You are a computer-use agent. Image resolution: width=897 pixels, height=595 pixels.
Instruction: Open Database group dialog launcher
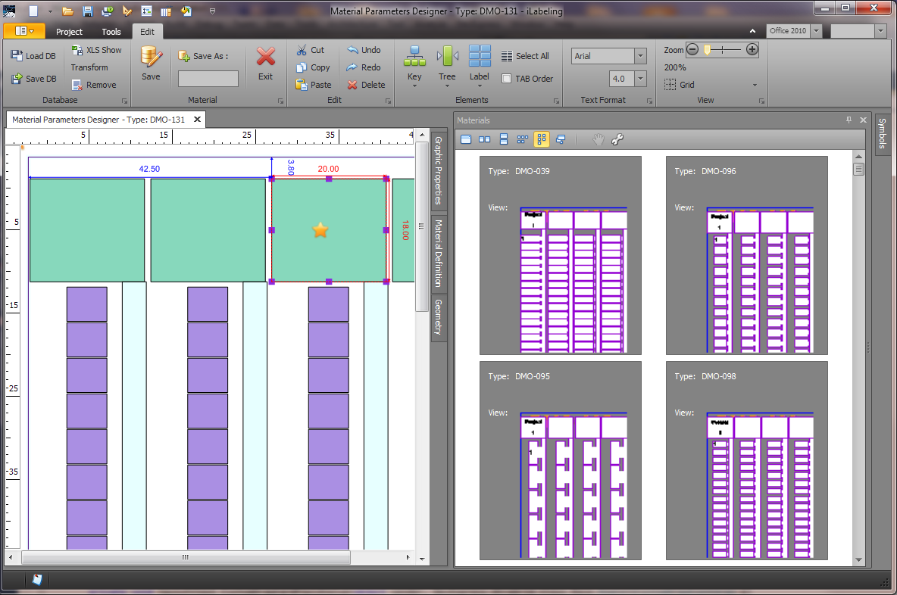coord(124,101)
